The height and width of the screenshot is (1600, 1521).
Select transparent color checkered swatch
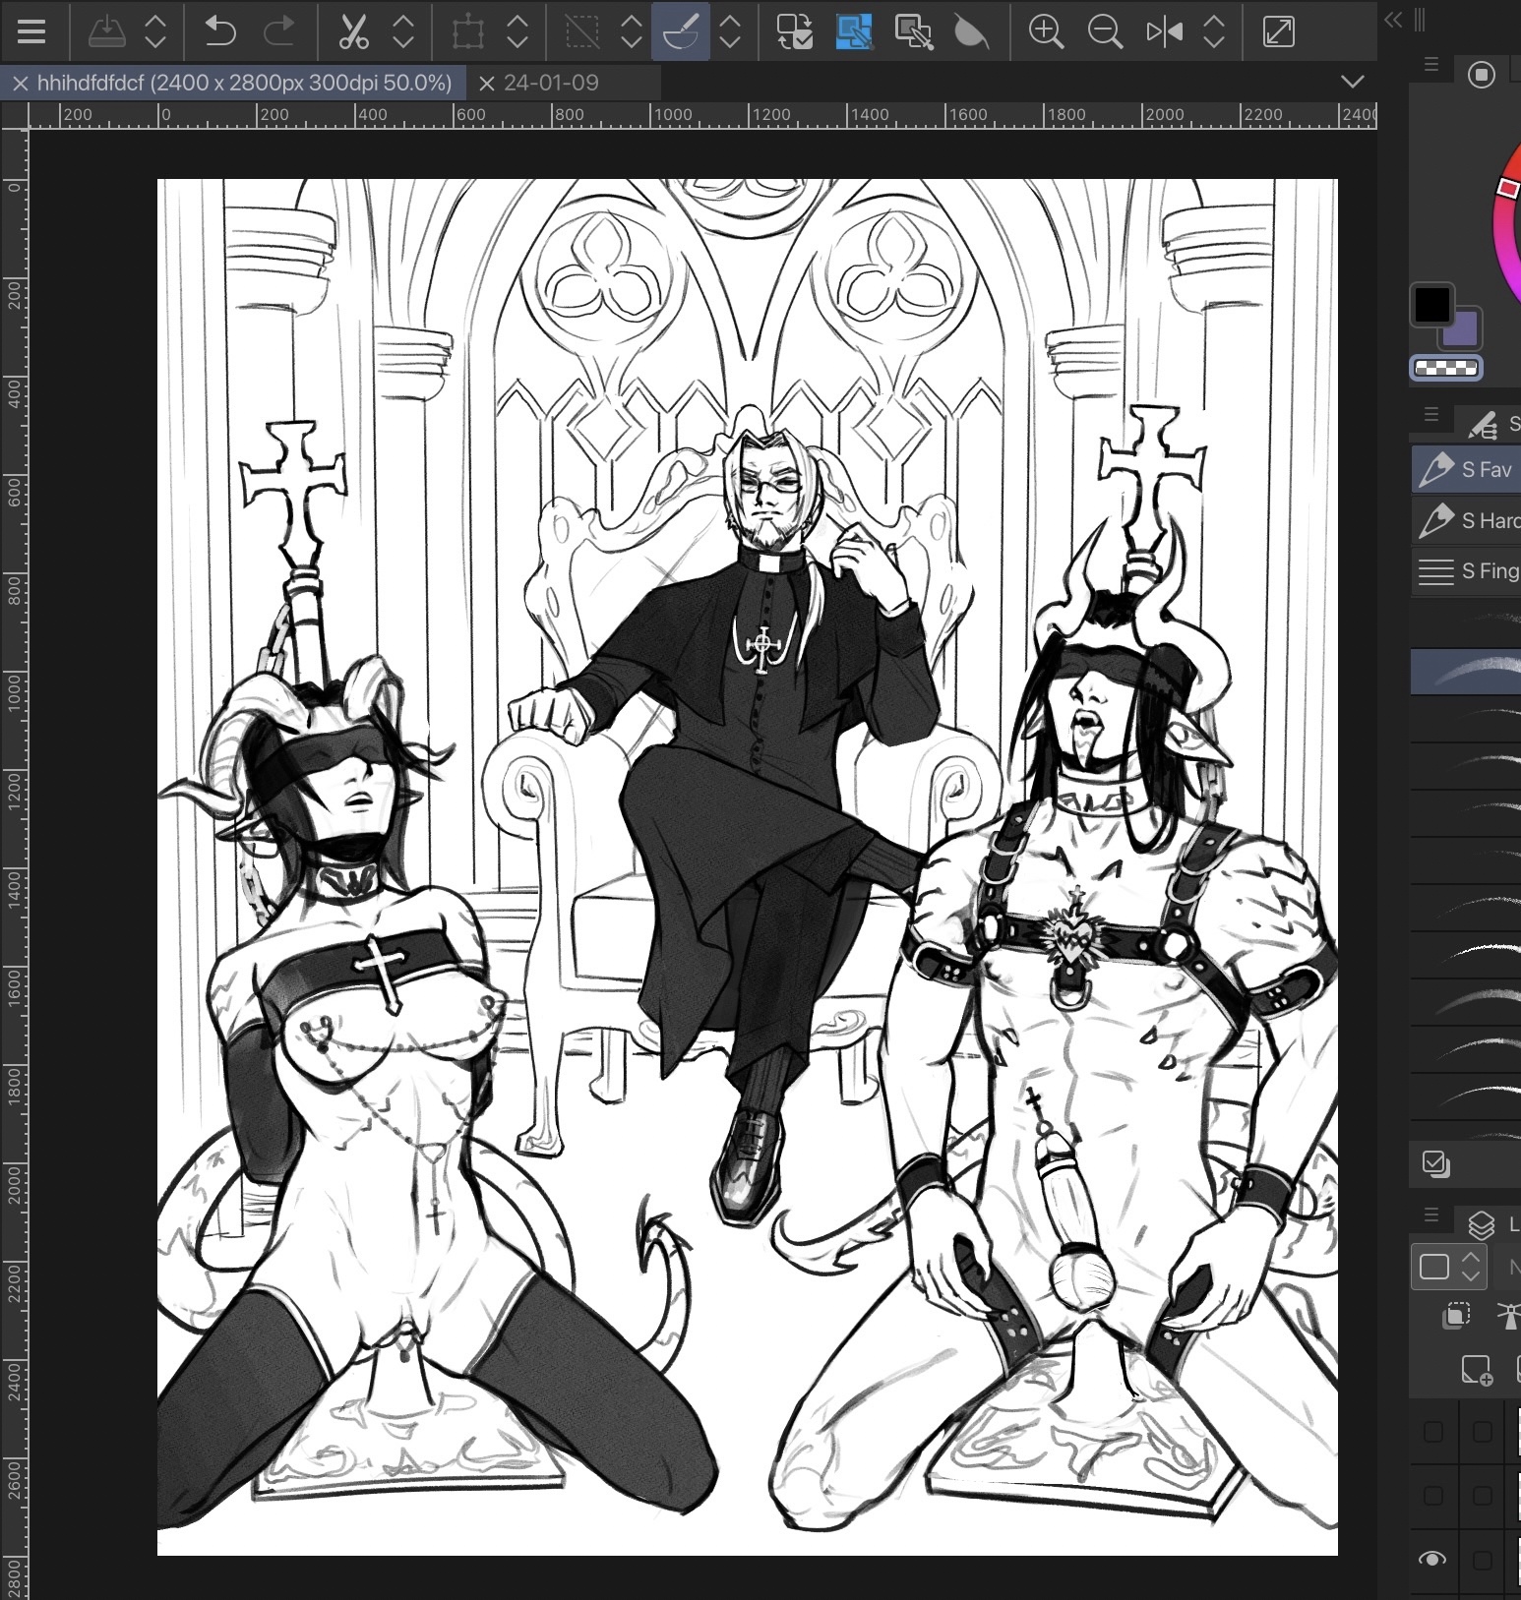pos(1445,368)
